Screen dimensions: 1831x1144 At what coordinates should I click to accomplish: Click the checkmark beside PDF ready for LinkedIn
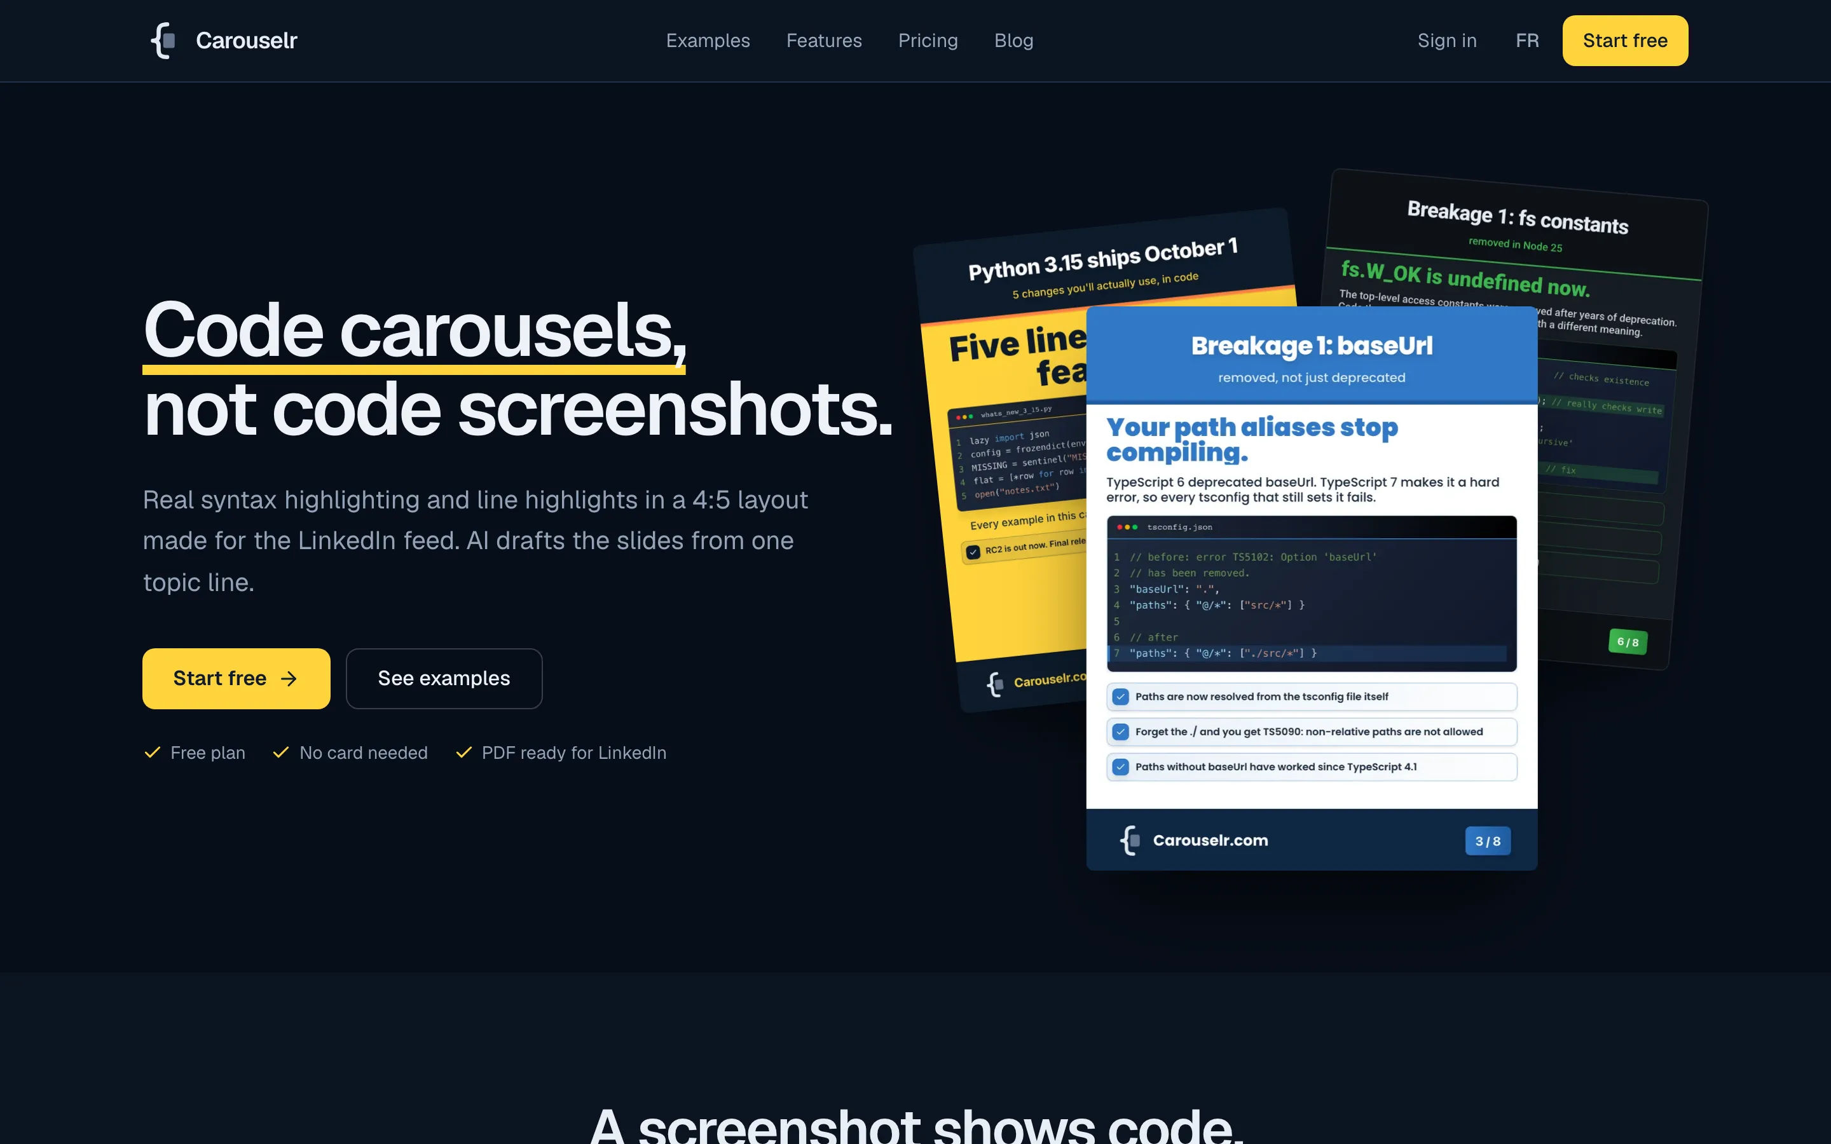pos(464,752)
